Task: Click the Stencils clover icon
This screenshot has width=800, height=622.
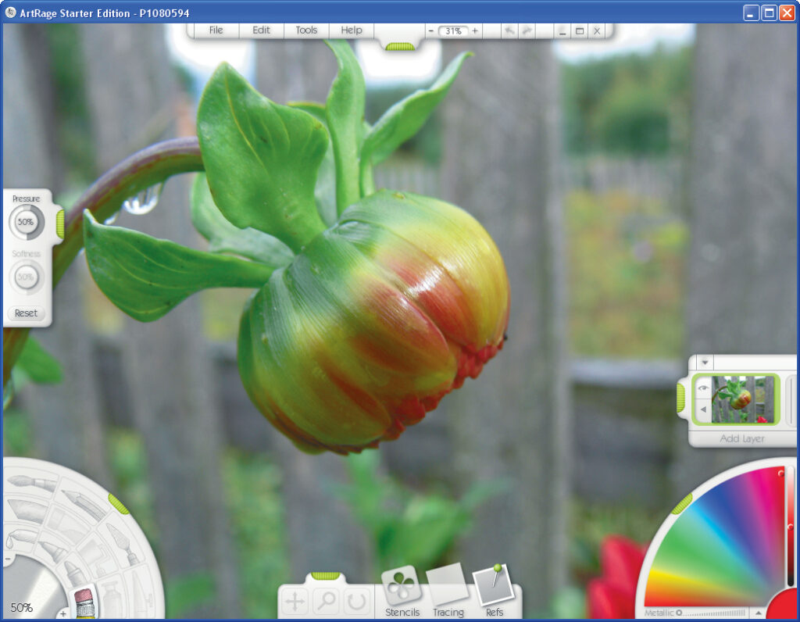Action: pyautogui.click(x=402, y=586)
